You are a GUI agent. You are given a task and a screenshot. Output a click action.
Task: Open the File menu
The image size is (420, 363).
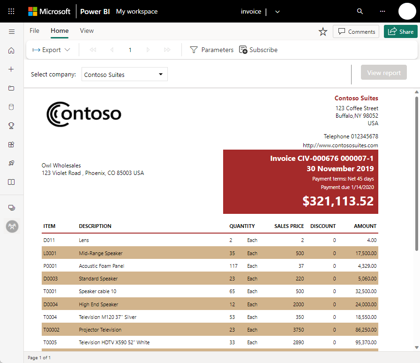click(x=34, y=31)
